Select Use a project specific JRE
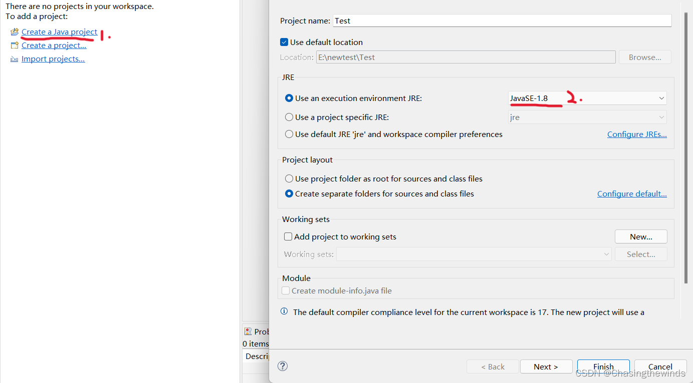This screenshot has width=693, height=383. (x=289, y=117)
